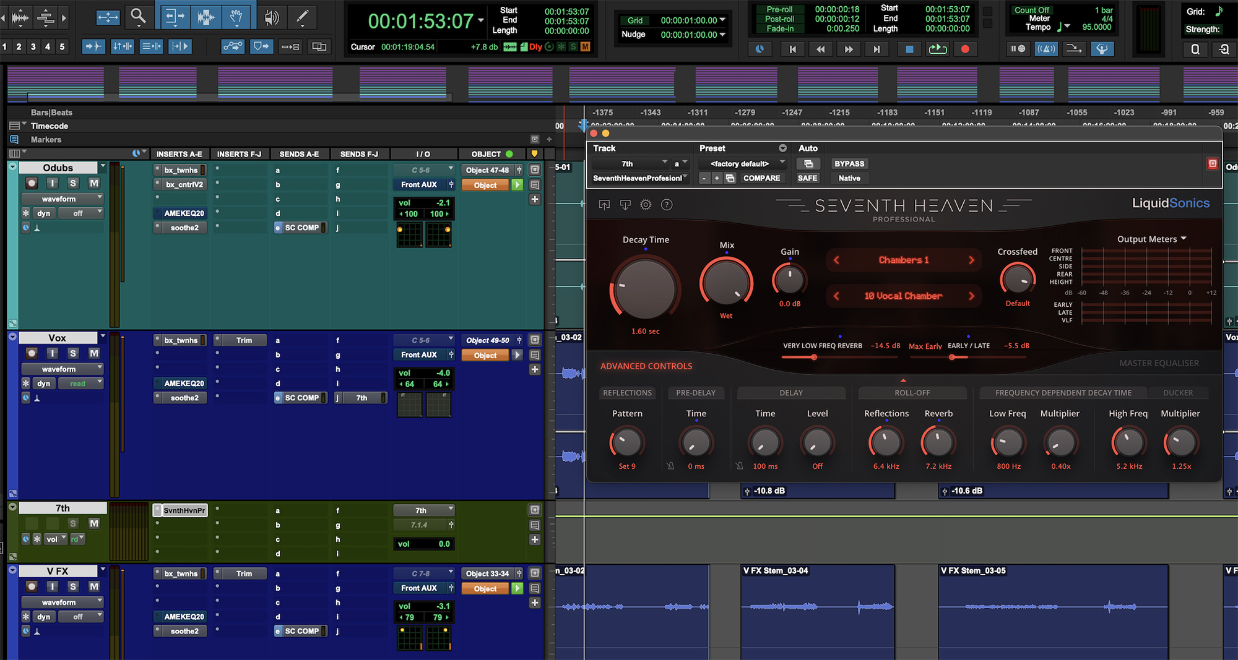Solo the Vox track
The width and height of the screenshot is (1238, 660).
73,353
